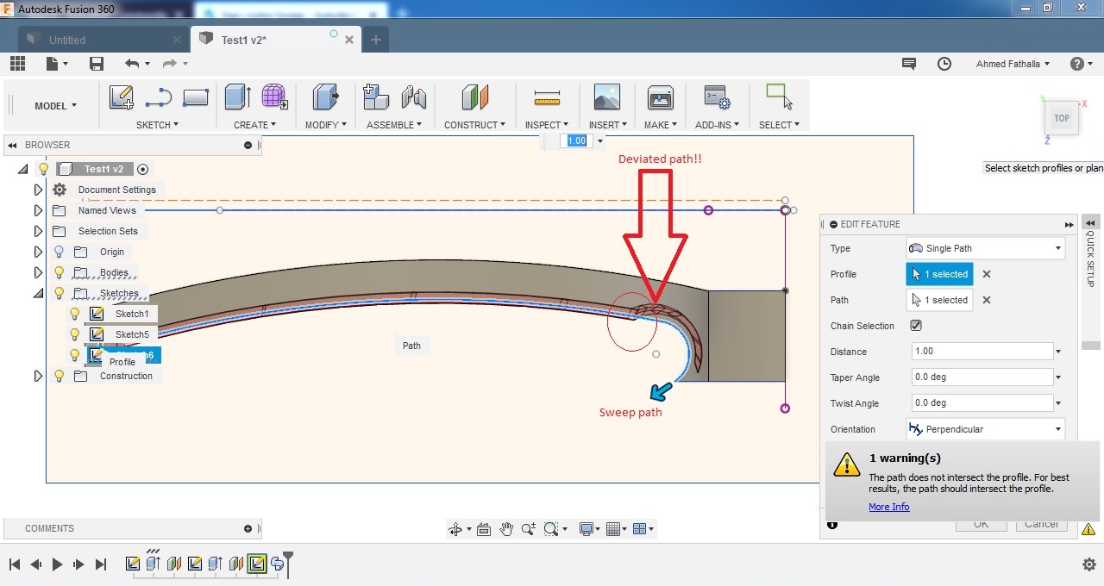Toggle visibility of Sketch1
Image resolution: width=1104 pixels, height=586 pixels.
coord(74,314)
